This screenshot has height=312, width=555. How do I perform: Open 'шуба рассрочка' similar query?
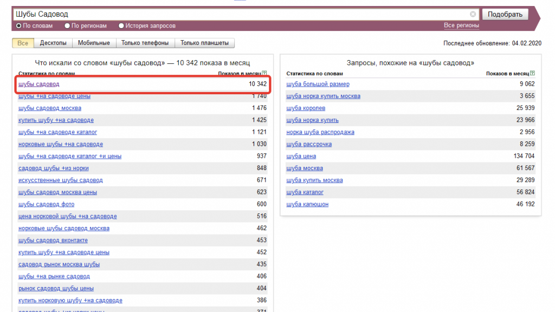coord(309,144)
